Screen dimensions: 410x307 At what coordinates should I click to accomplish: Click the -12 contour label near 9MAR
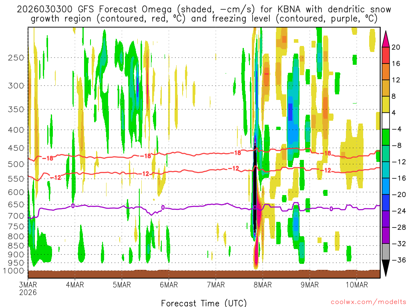click(326, 170)
